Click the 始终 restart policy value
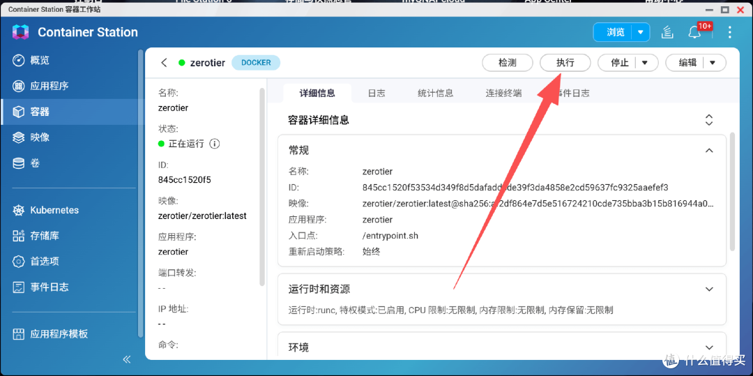The image size is (753, 376). tap(372, 252)
